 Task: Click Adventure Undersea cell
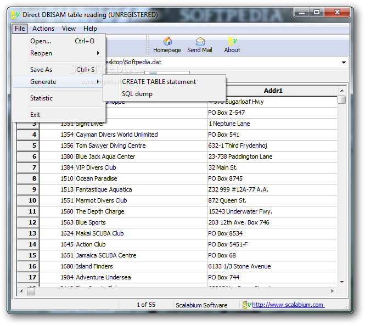[x=141, y=277]
